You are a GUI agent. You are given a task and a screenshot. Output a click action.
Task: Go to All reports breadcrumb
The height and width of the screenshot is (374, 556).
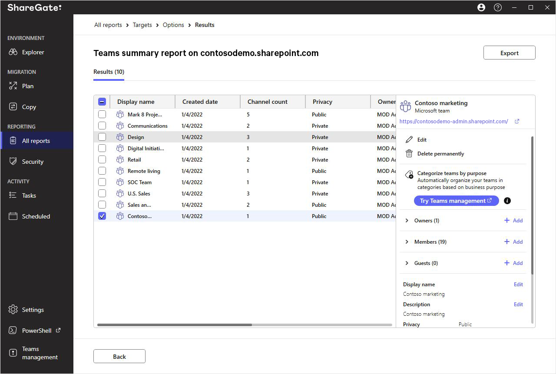[108, 25]
